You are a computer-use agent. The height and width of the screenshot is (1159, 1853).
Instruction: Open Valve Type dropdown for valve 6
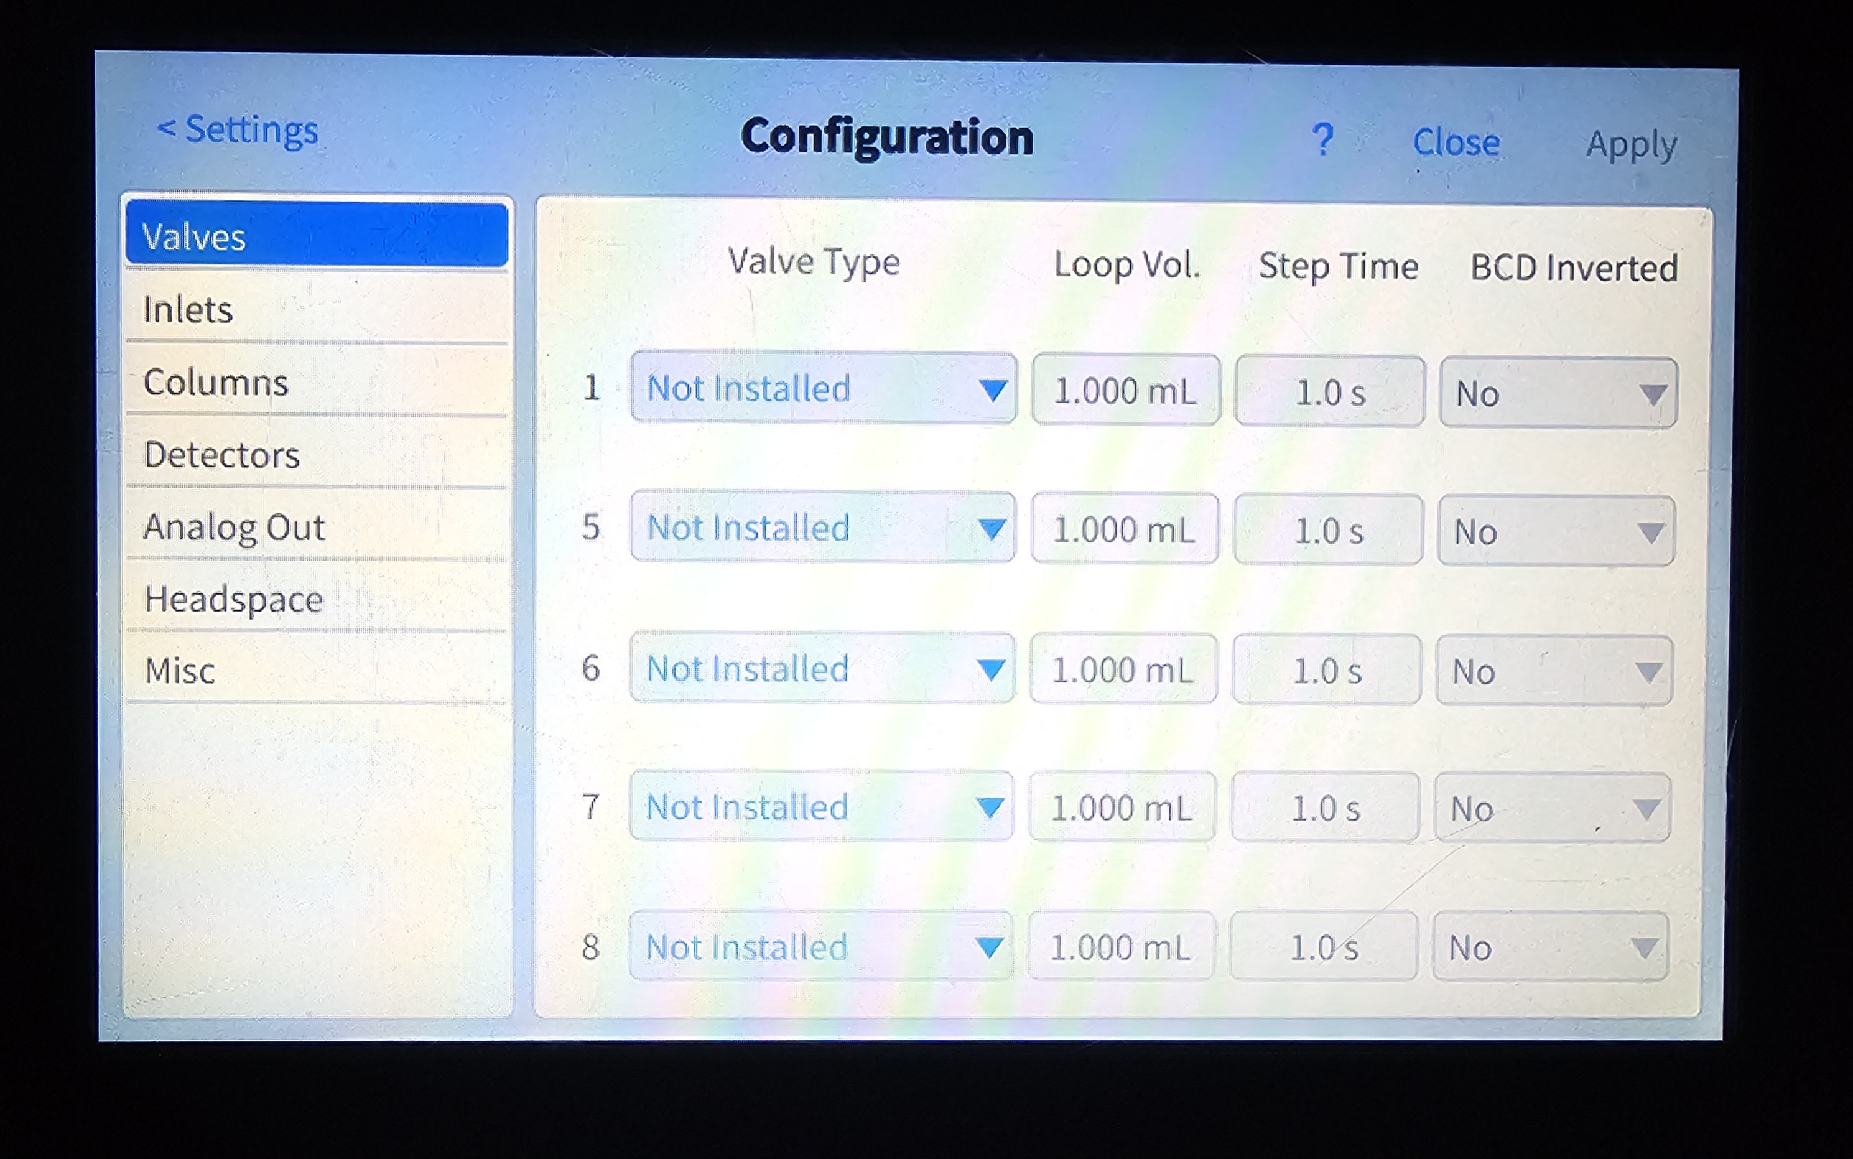822,668
